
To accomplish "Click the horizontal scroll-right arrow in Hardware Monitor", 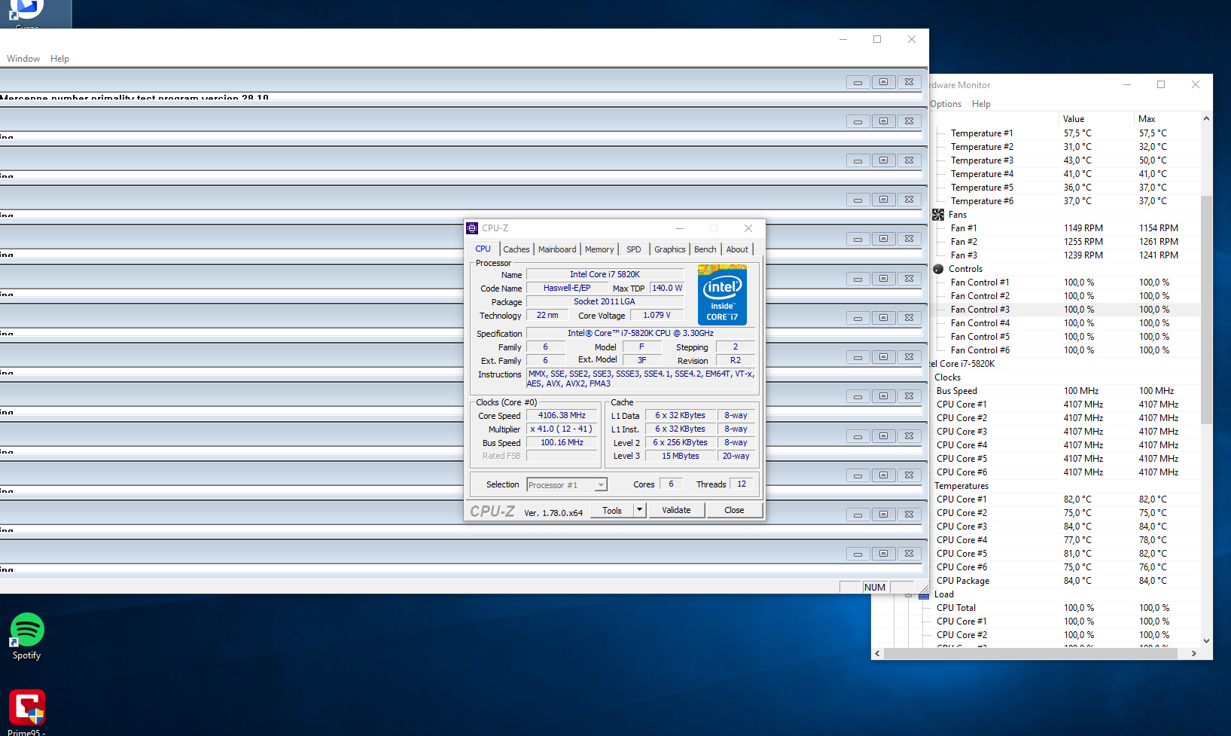I will coord(1194,654).
